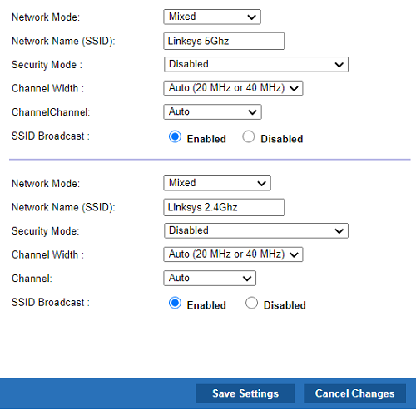Disable SSID Broadcast for the 2.4GHz network

coord(251,303)
